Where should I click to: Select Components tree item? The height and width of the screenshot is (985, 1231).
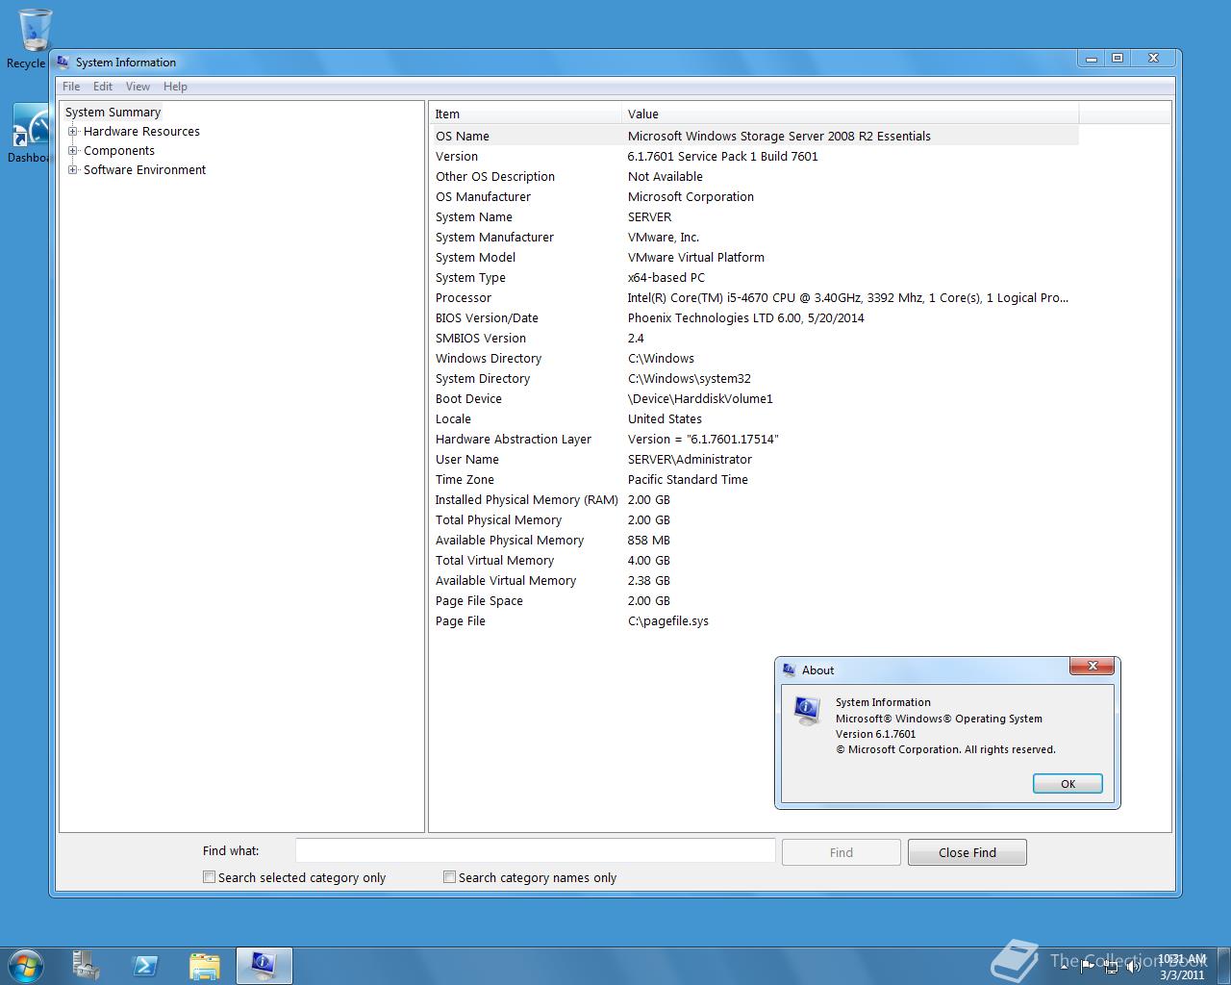(119, 151)
